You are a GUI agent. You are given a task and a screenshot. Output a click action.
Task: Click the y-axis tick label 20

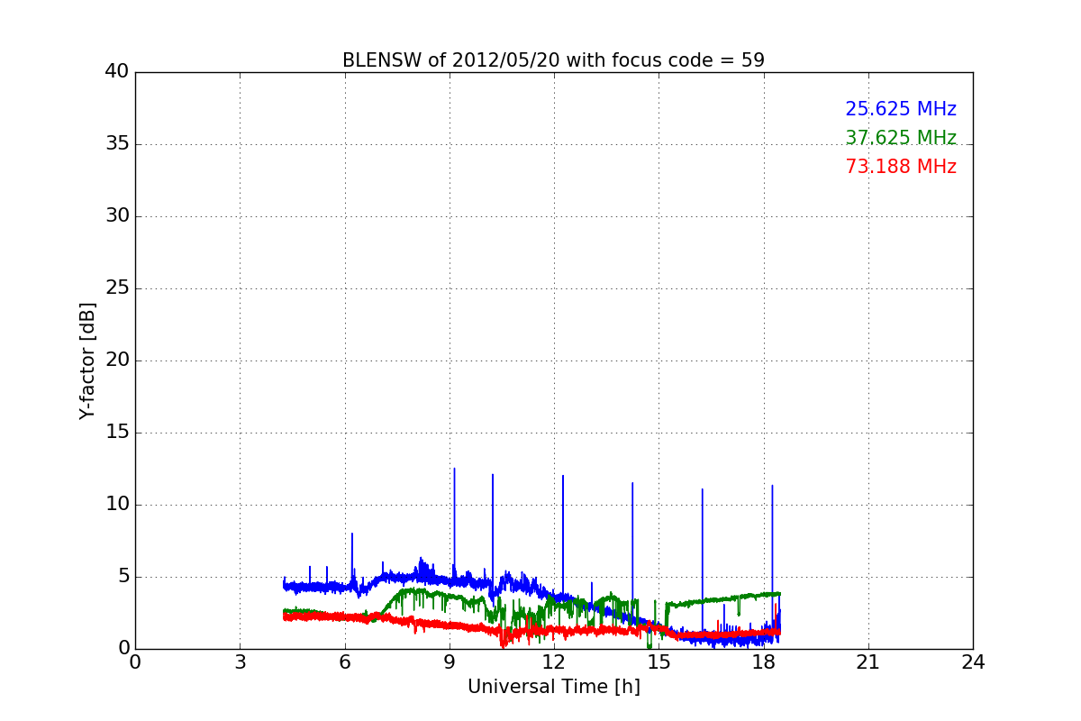point(117,360)
